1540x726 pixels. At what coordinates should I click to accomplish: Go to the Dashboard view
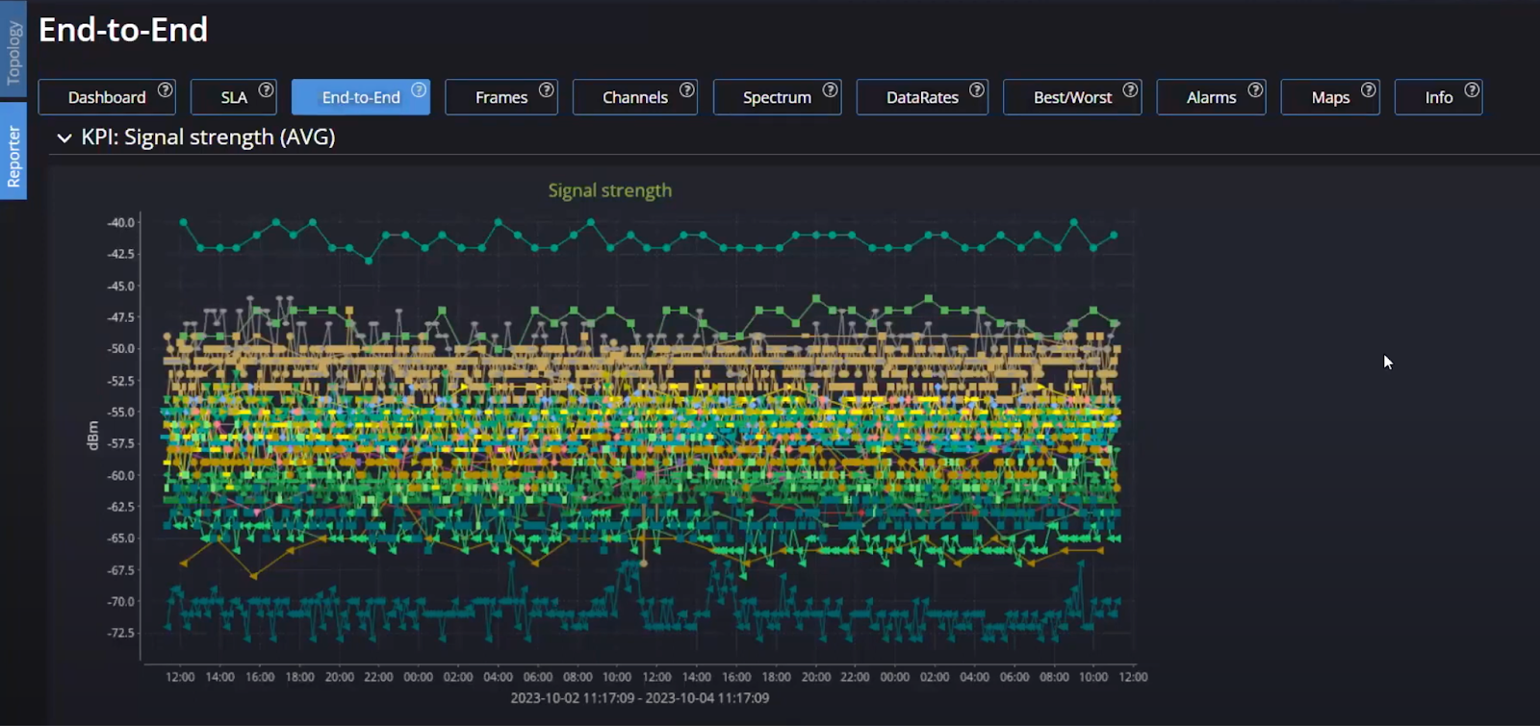(x=106, y=98)
